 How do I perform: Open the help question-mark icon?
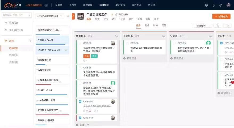click(221, 5)
